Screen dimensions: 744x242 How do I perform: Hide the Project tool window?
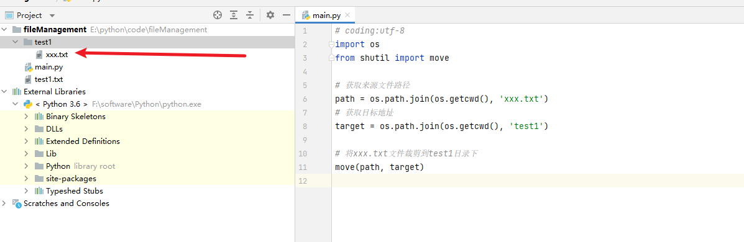click(286, 15)
